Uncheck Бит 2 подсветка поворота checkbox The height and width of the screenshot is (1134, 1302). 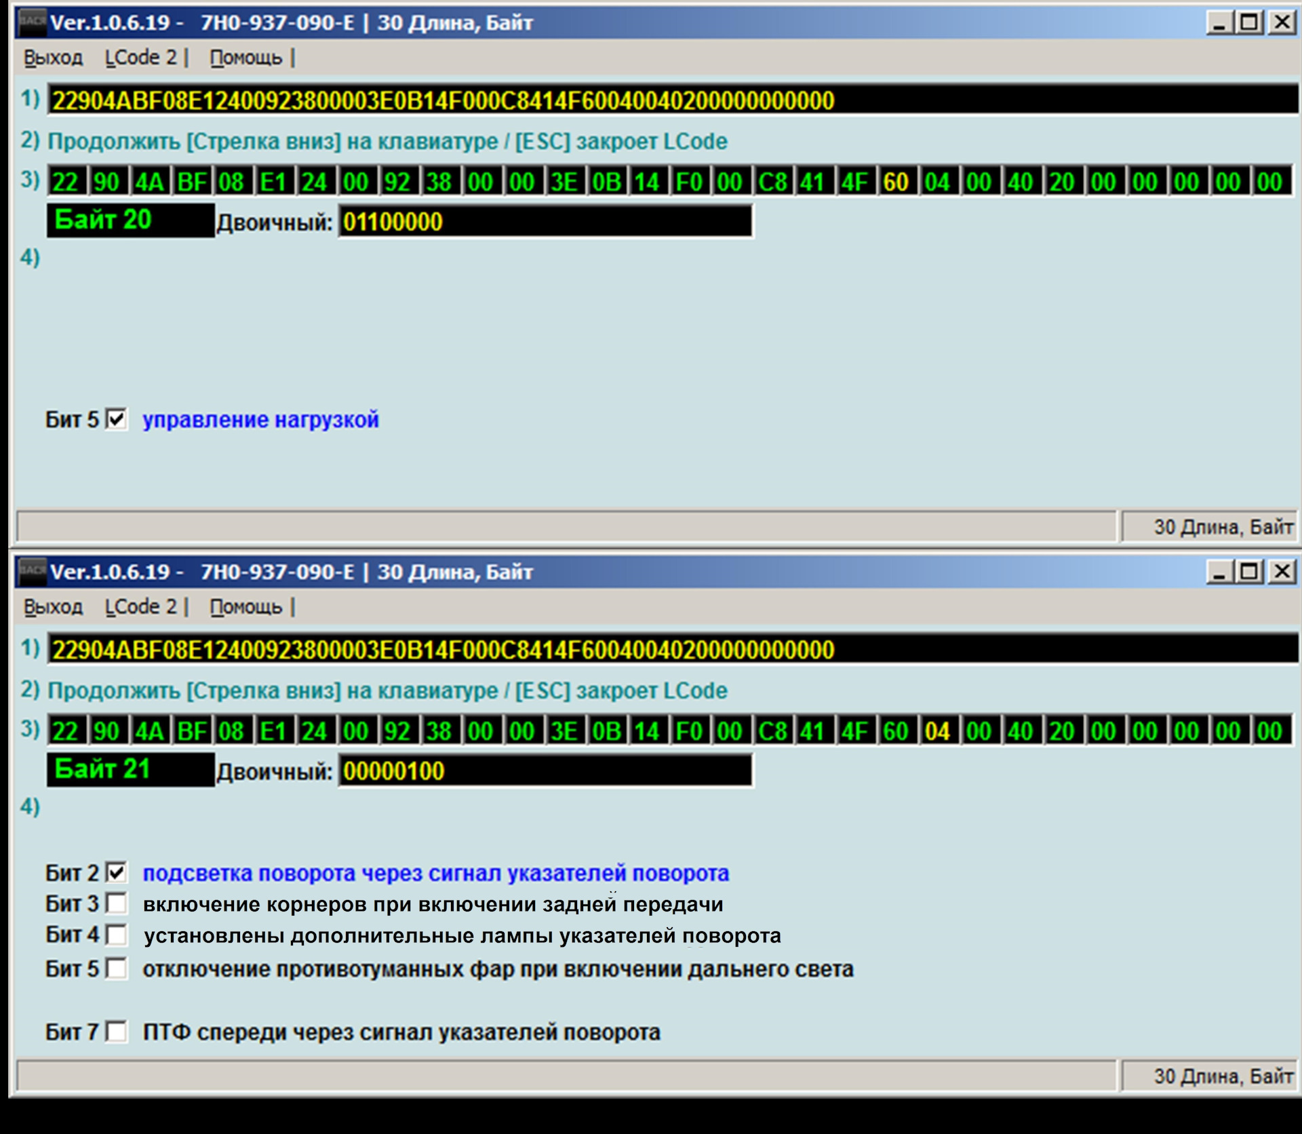click(x=117, y=872)
